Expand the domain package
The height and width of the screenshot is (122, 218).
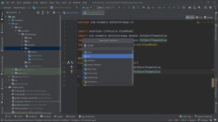(x=22, y=45)
